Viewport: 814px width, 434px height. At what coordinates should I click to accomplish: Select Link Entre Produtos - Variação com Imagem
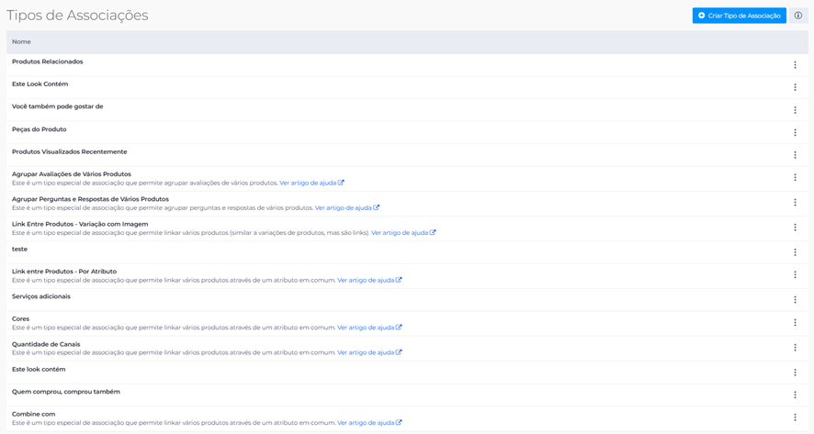[x=80, y=224]
